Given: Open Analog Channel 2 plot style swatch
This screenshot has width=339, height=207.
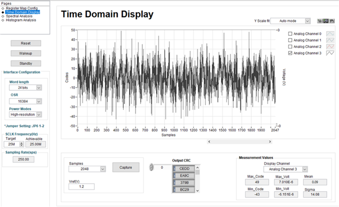Looking at the screenshot, I should 330,46.
